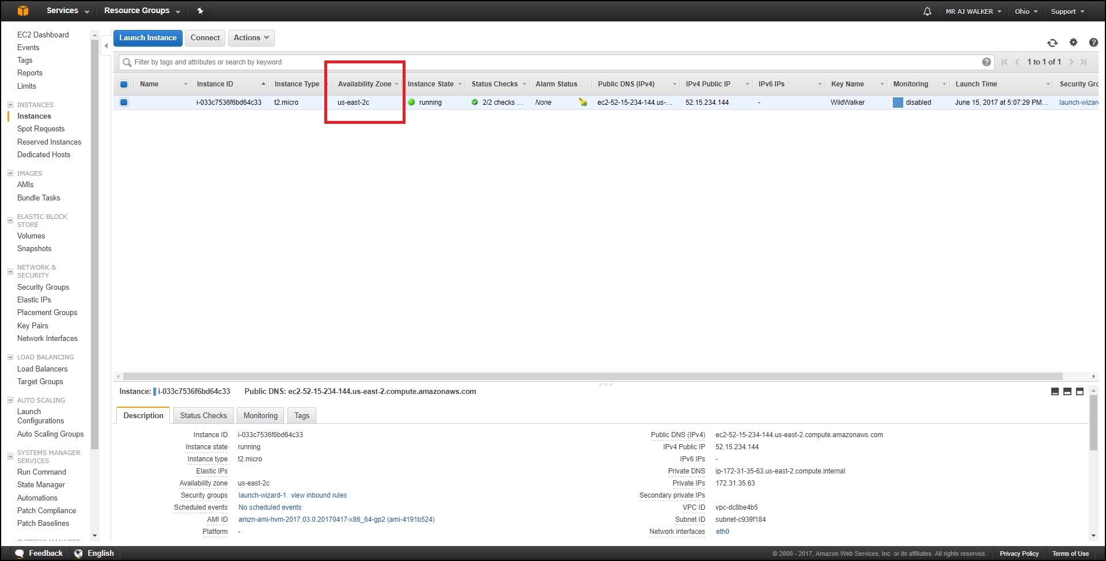Open the table settings gear

[x=1073, y=42]
